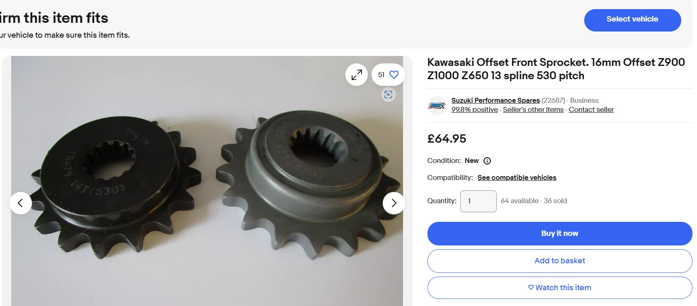Click the image search lens icon
The image size is (697, 306).
click(x=388, y=95)
